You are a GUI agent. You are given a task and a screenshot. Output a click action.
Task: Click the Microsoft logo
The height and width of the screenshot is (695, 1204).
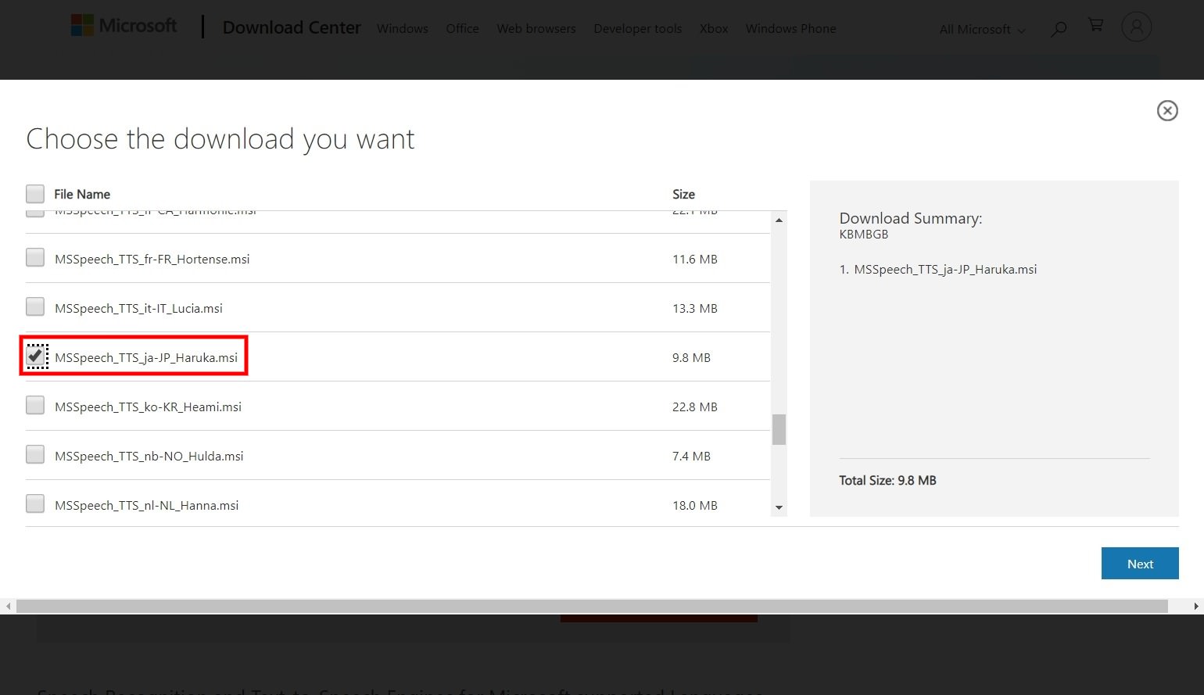[123, 24]
